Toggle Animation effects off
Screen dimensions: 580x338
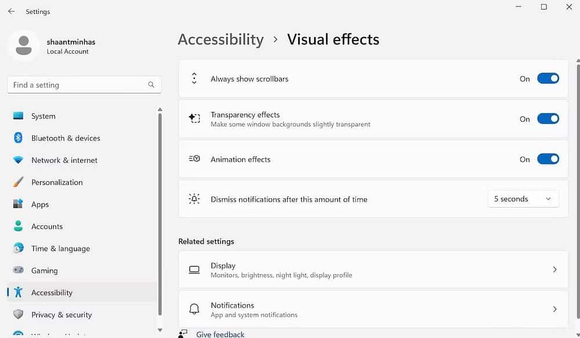click(x=548, y=159)
